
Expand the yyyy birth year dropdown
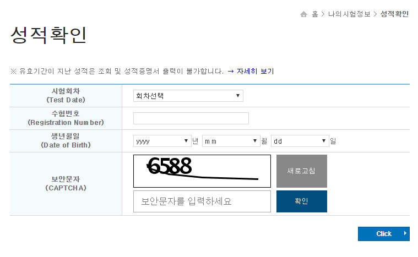tap(162, 141)
